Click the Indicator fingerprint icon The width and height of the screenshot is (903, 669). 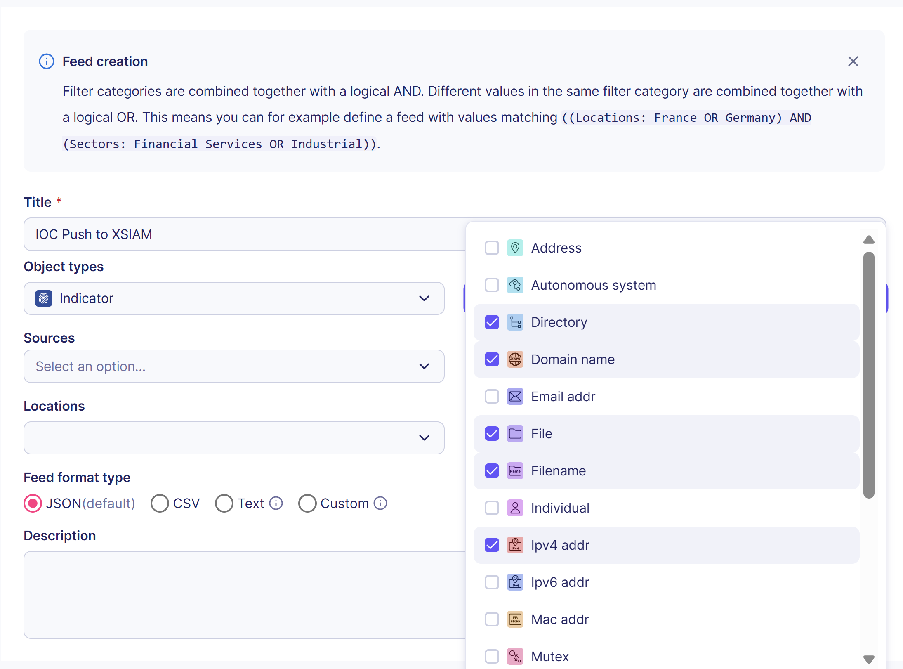(x=44, y=298)
